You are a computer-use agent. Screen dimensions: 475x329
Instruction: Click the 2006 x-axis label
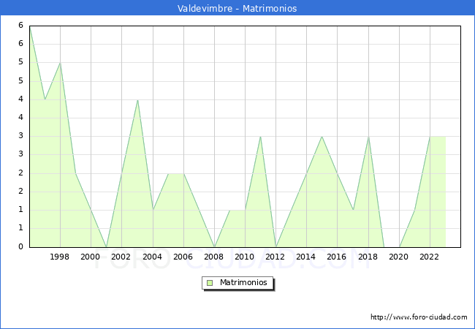pos(183,257)
